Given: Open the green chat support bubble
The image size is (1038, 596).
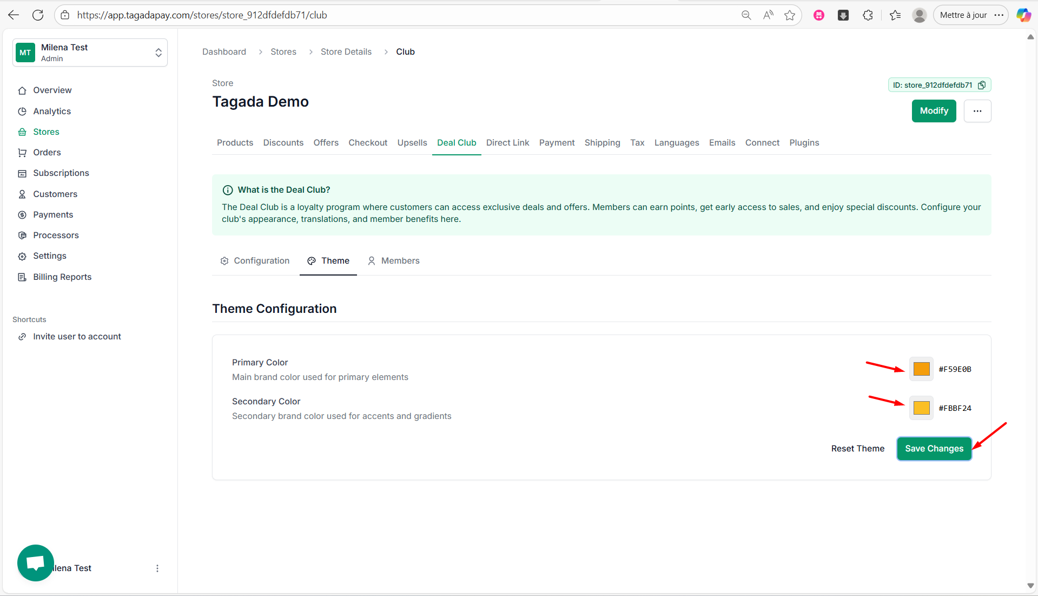Looking at the screenshot, I should click(x=36, y=562).
